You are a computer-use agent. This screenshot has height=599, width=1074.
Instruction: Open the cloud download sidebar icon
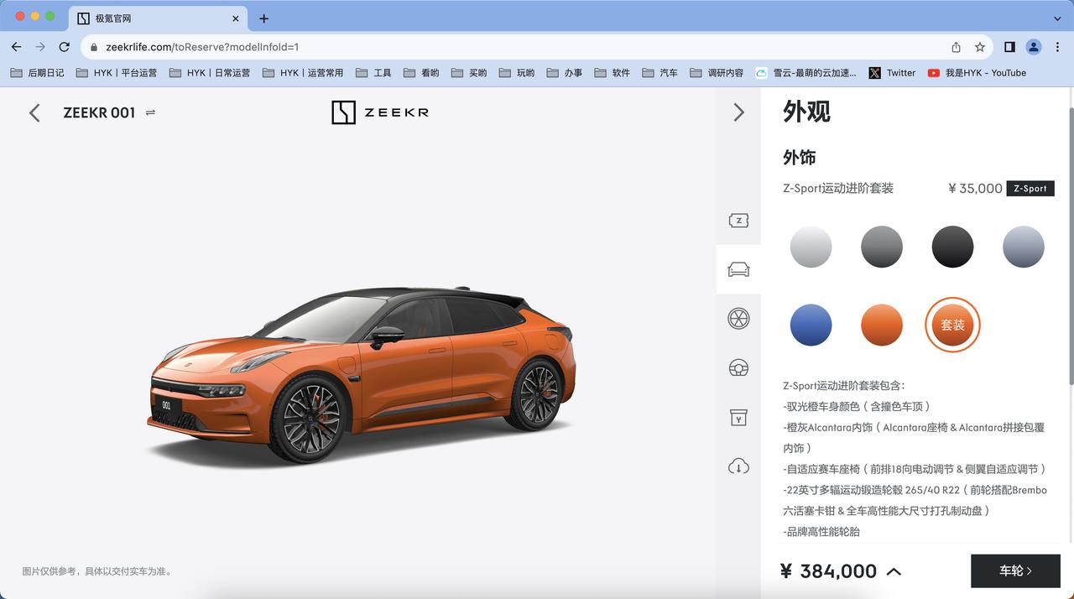coord(738,466)
